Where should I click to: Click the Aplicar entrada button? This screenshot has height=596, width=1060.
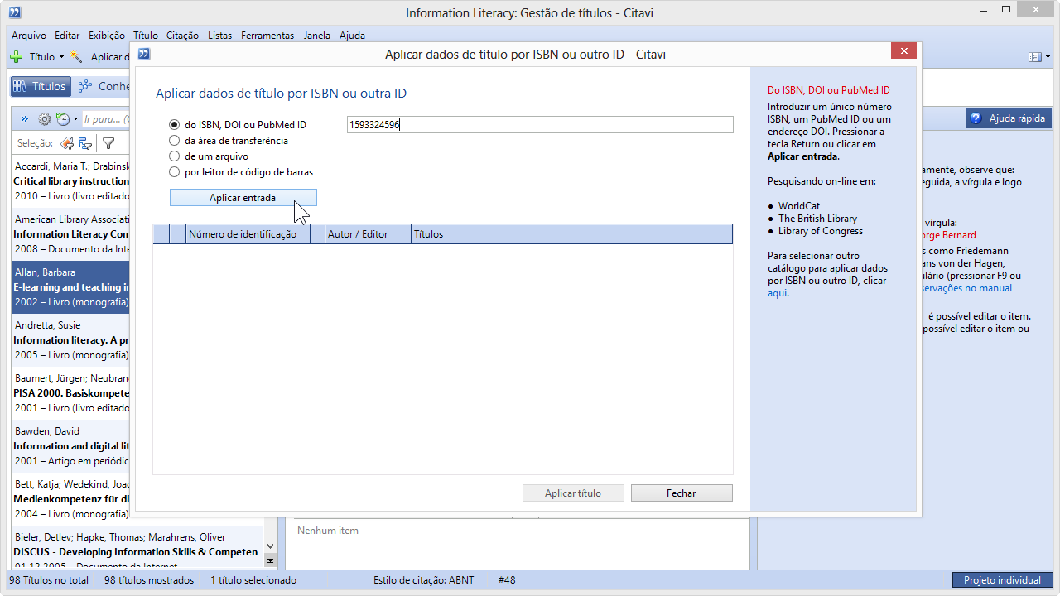click(x=243, y=198)
